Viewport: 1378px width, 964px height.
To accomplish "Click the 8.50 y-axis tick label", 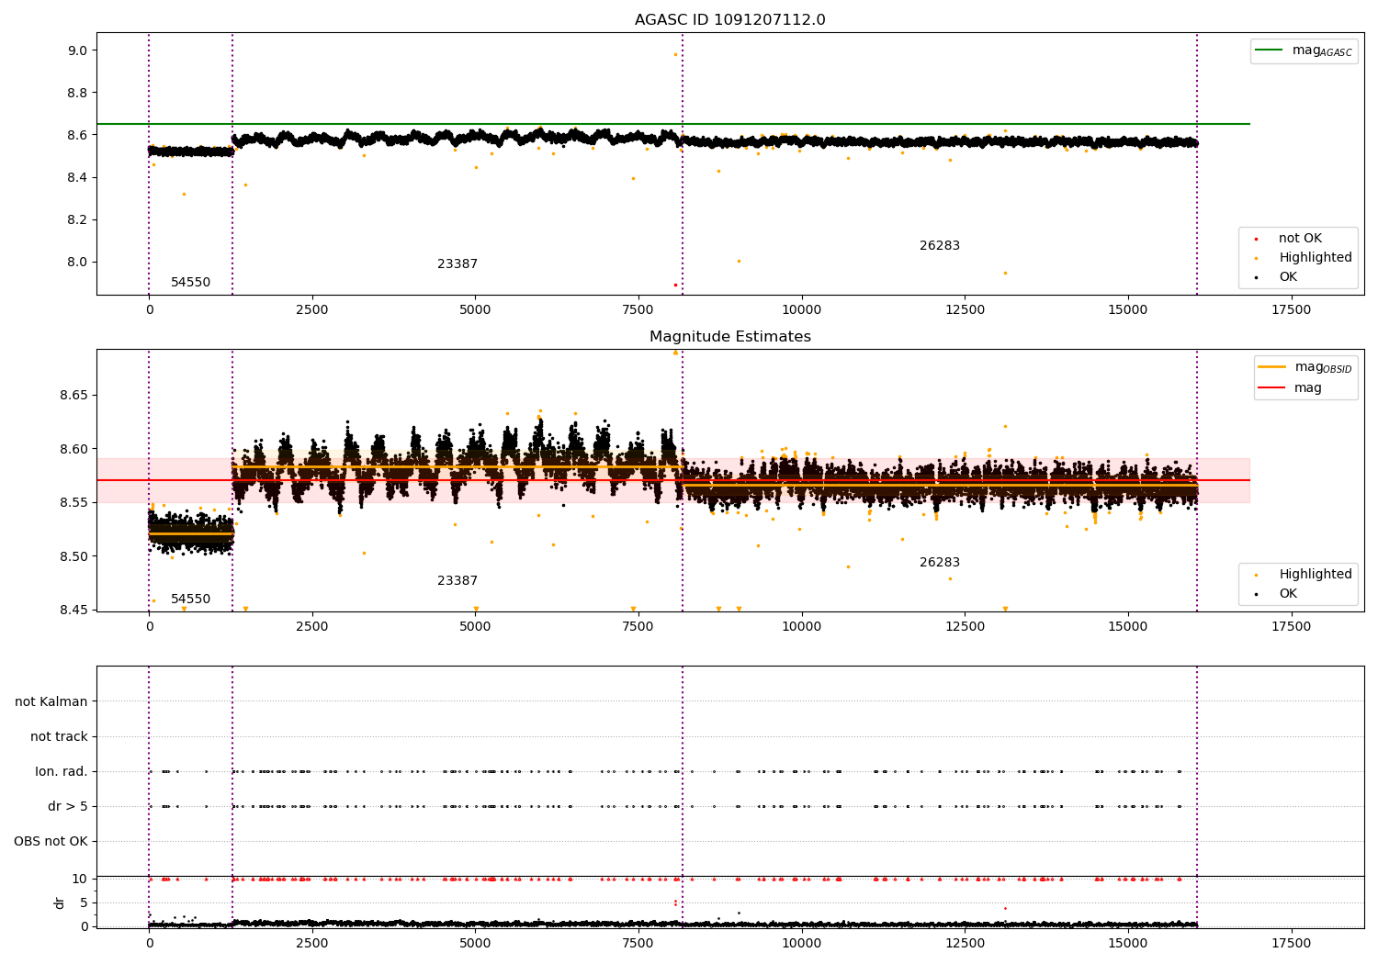I will click(73, 557).
